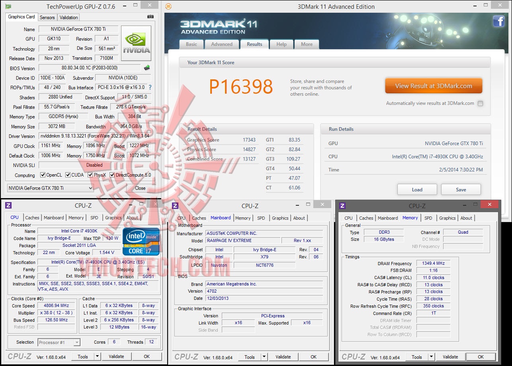Open the GPU-Z graphics card selector dropdown
The width and height of the screenshot is (512, 366).
point(51,188)
